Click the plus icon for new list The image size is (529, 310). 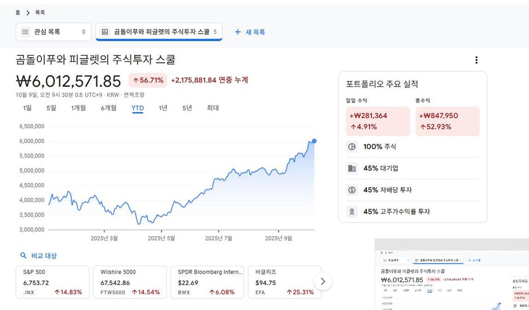[238, 32]
